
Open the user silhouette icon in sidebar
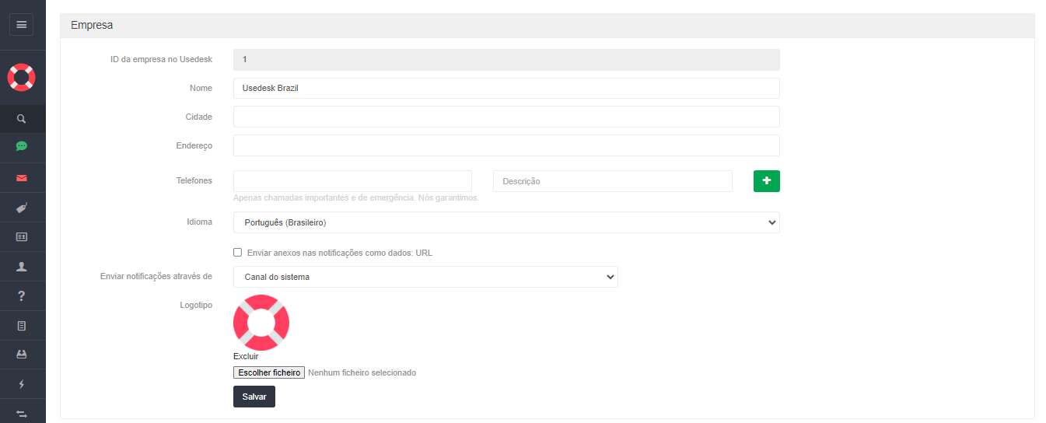[22, 266]
